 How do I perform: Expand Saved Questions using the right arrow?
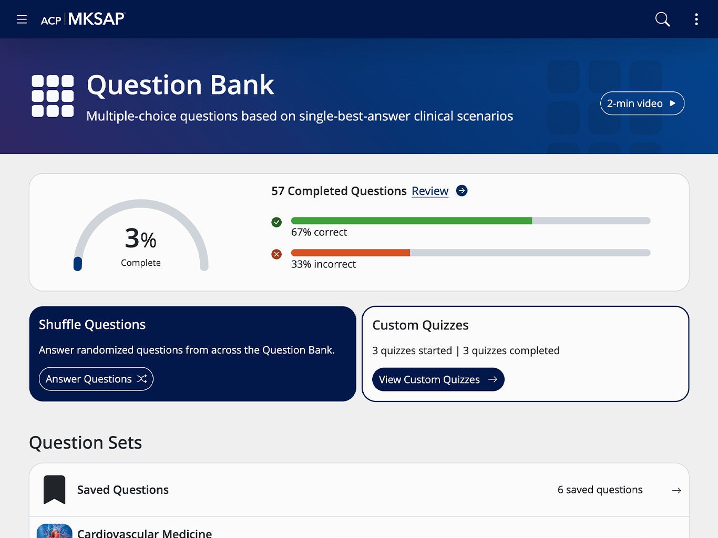coord(676,490)
